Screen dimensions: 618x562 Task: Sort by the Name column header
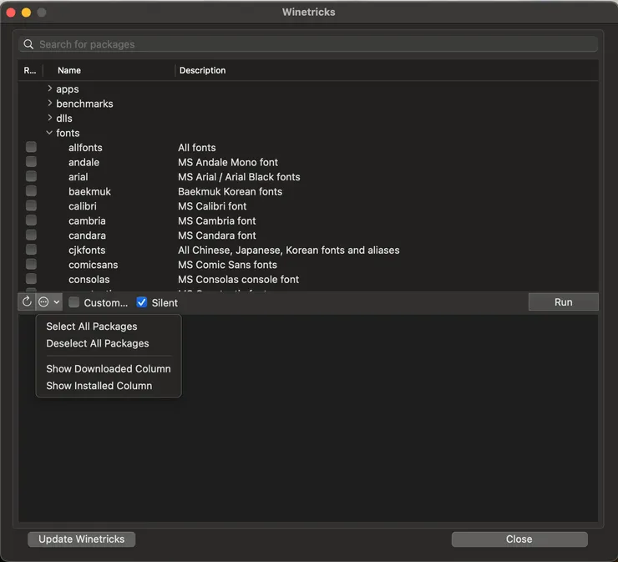[x=69, y=70]
